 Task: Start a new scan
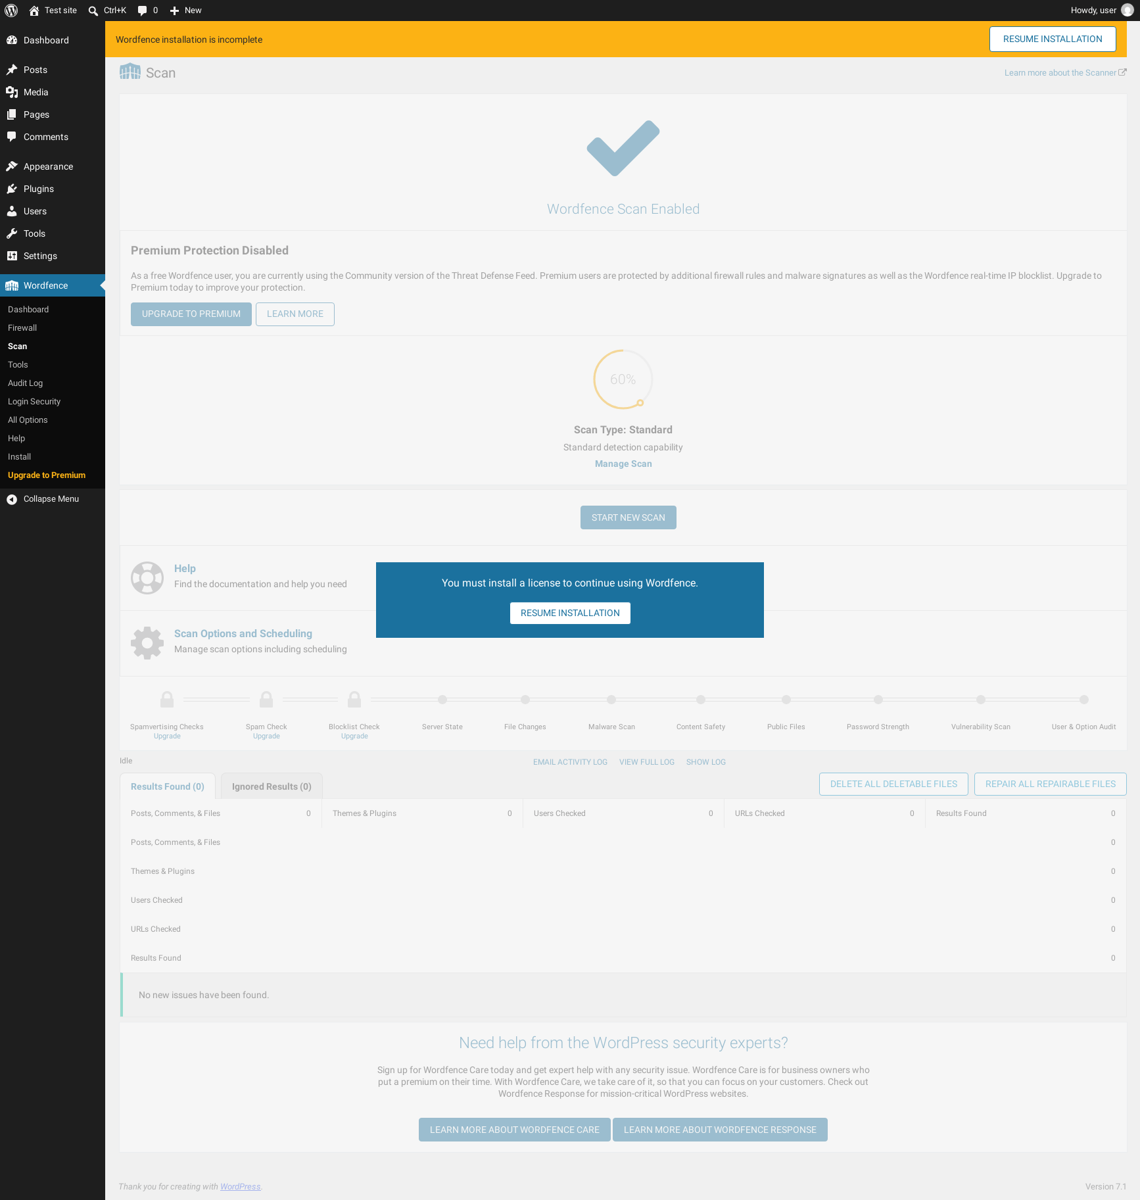629,517
